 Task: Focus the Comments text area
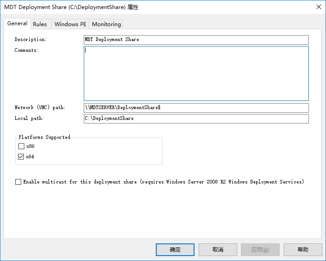click(x=196, y=73)
